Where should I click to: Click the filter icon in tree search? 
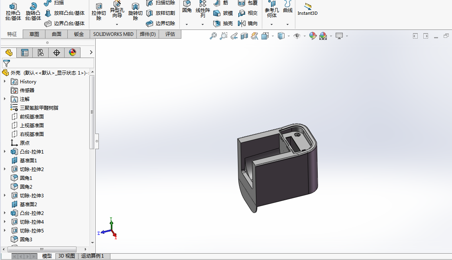pos(6,63)
